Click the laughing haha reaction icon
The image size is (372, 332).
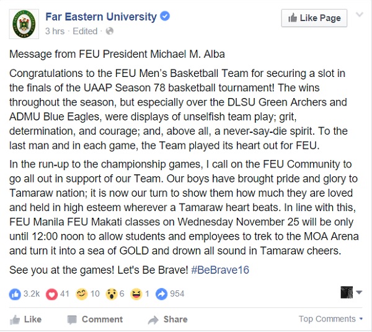pos(136,294)
